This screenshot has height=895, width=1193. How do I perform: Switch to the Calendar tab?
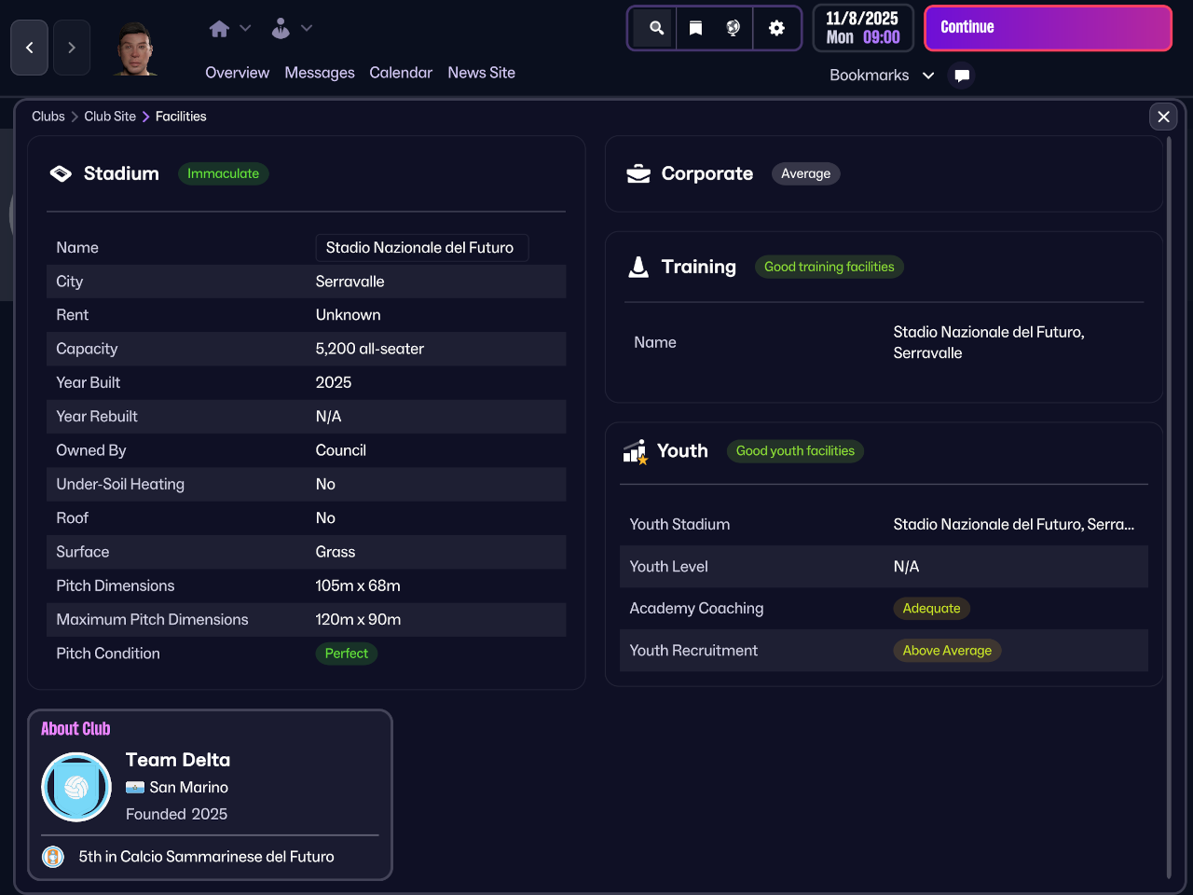[x=401, y=73]
